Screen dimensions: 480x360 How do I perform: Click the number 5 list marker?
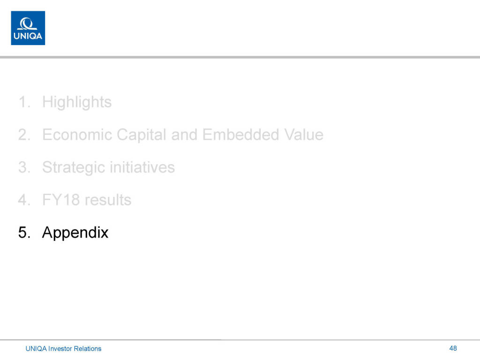pos(24,232)
